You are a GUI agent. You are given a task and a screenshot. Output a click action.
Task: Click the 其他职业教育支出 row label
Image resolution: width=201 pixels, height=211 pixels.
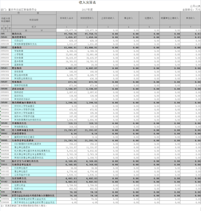click(23, 79)
